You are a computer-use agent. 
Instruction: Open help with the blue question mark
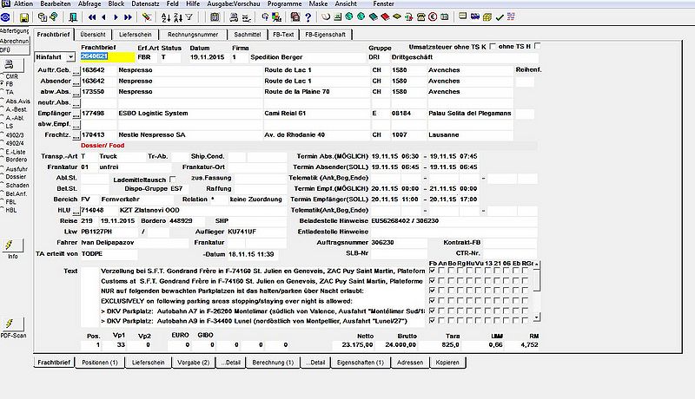point(308,17)
